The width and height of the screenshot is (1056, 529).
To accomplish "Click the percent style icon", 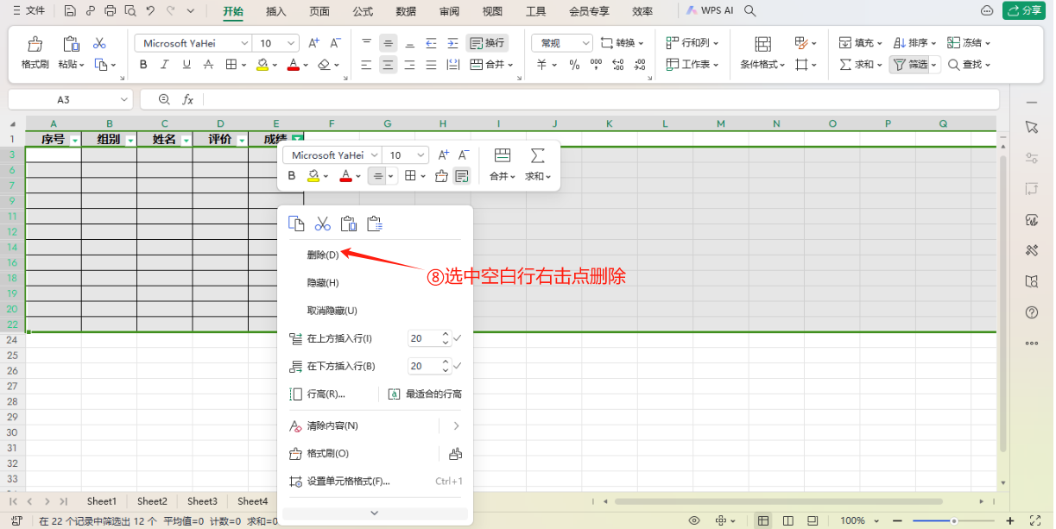I will (x=574, y=65).
